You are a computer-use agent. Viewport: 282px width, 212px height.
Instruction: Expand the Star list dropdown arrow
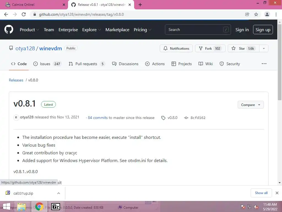pyautogui.click(x=264, y=48)
